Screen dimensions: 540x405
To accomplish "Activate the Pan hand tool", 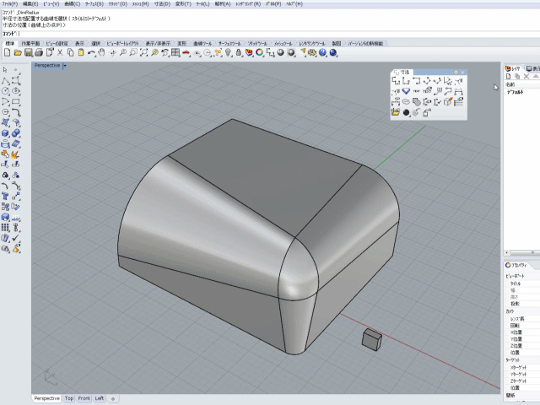I will pos(101,52).
